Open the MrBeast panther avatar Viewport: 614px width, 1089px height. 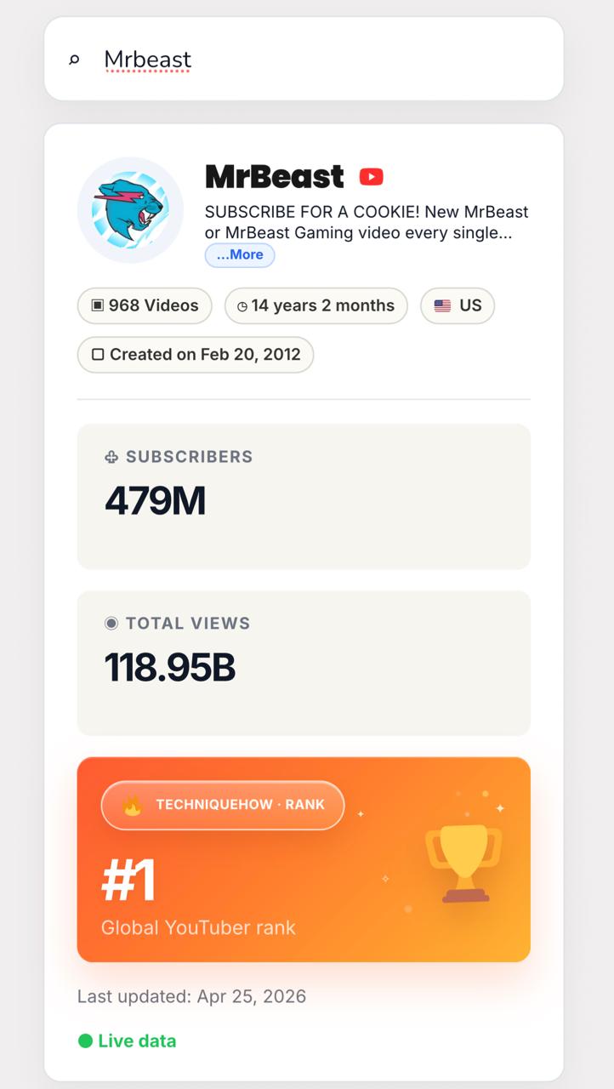tap(130, 209)
